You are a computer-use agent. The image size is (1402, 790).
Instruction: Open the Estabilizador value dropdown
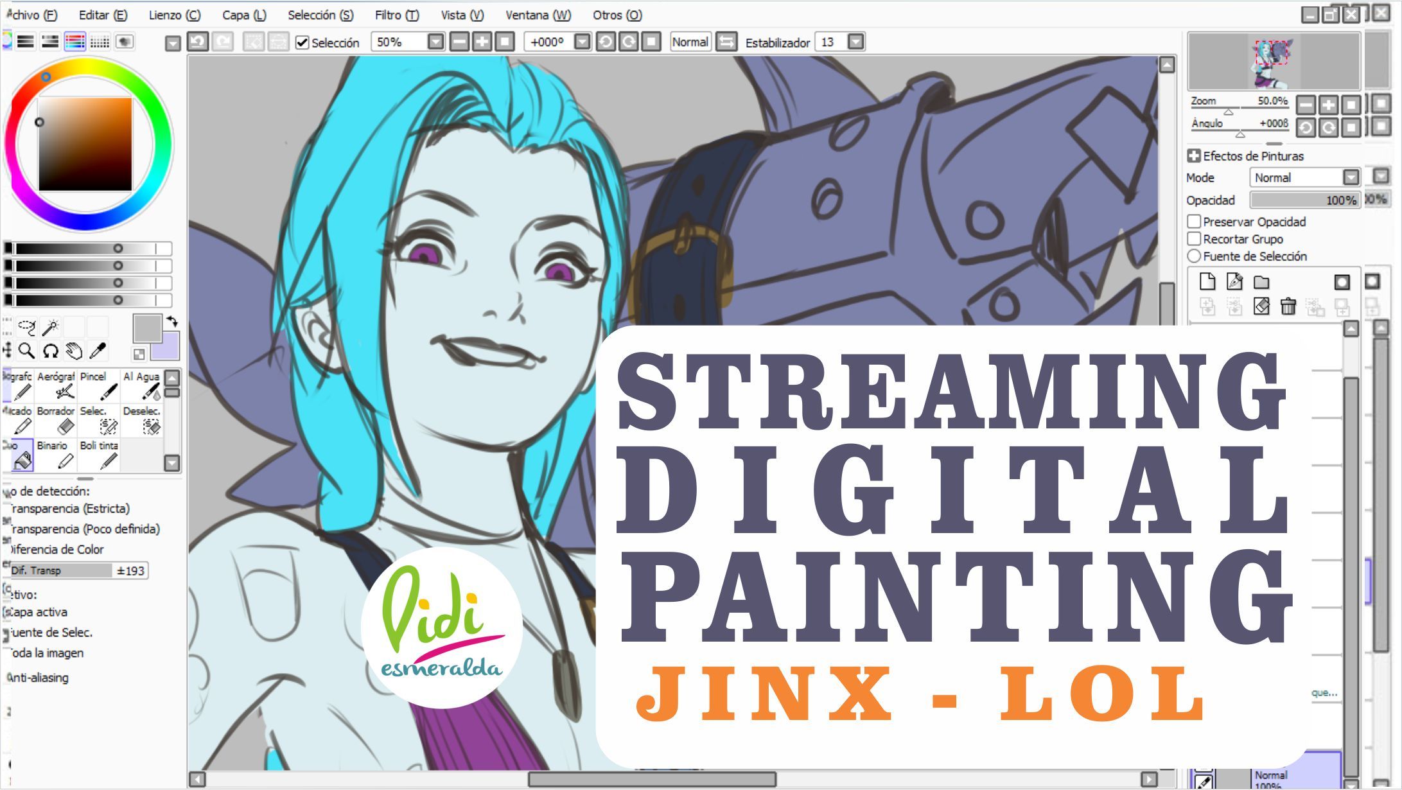tap(855, 42)
